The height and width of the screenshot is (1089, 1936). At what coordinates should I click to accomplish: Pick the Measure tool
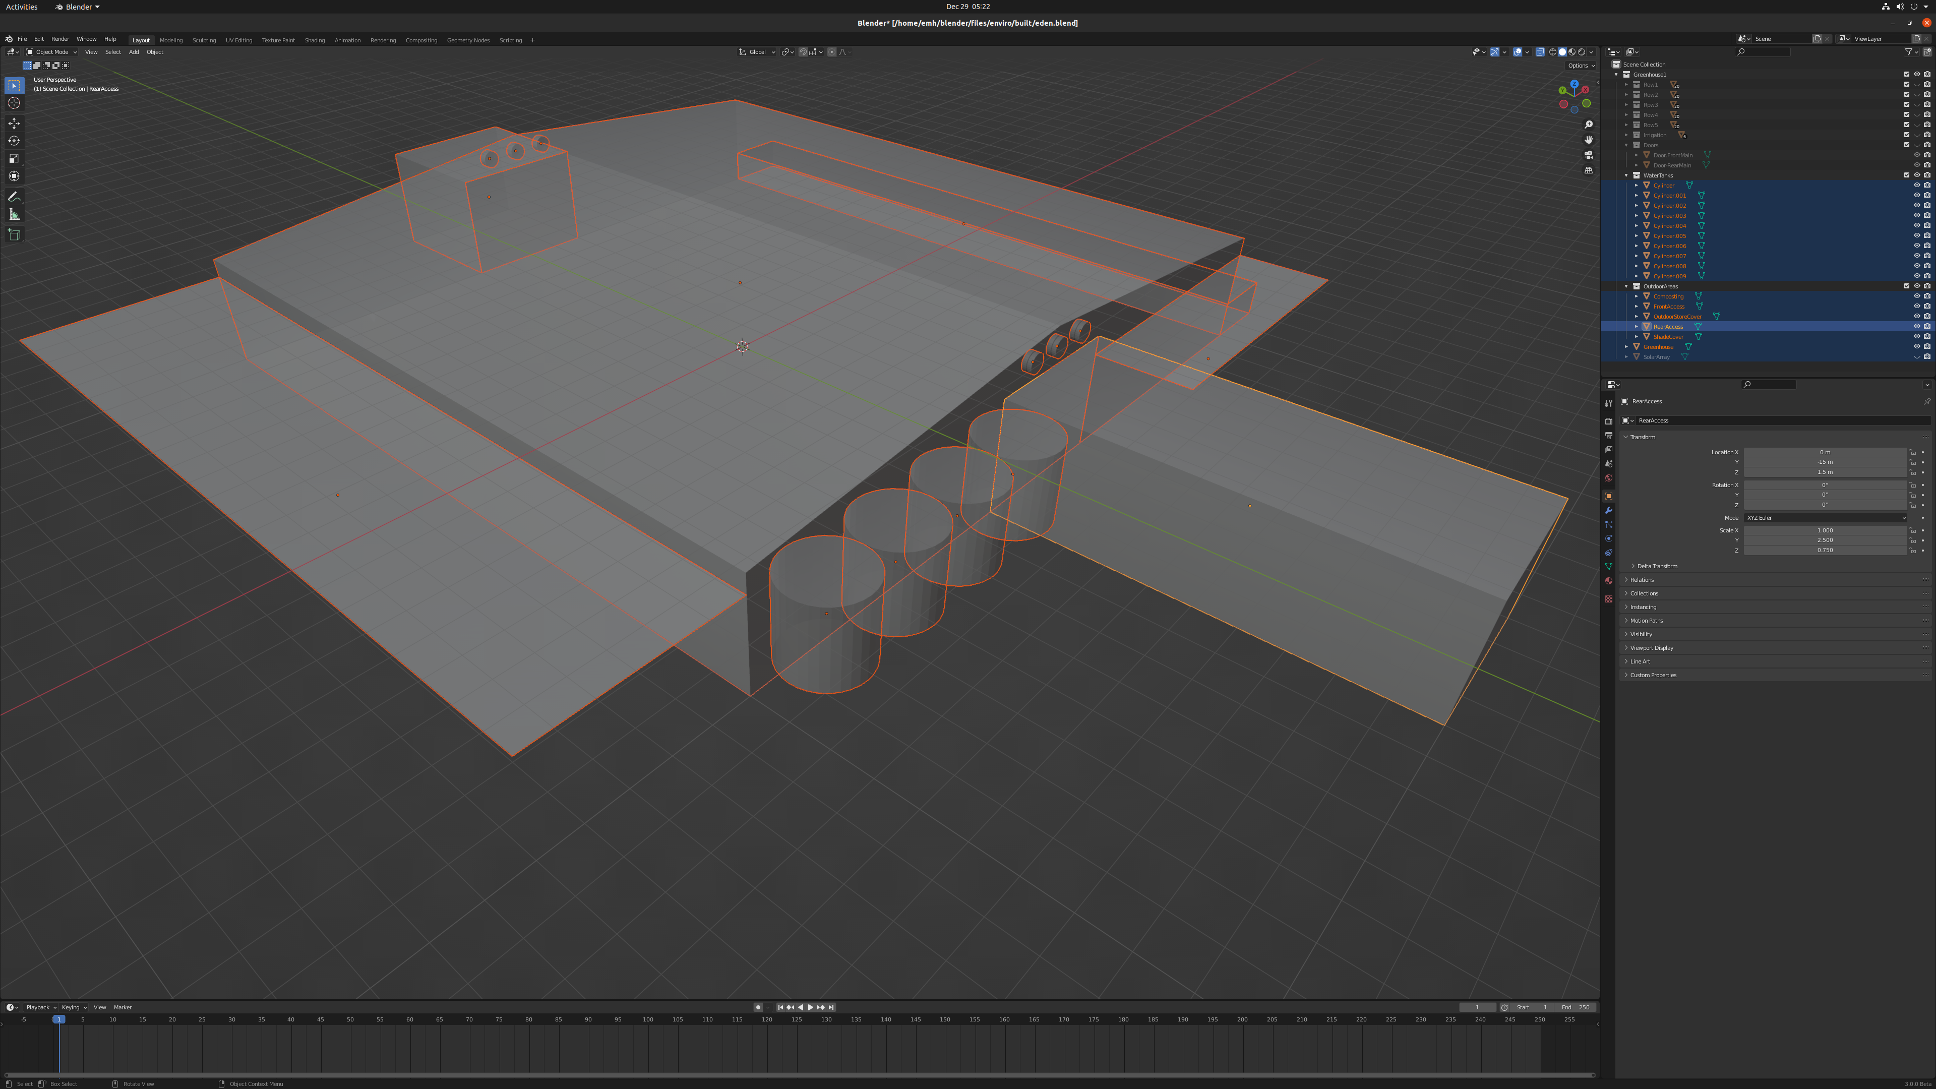click(x=14, y=215)
